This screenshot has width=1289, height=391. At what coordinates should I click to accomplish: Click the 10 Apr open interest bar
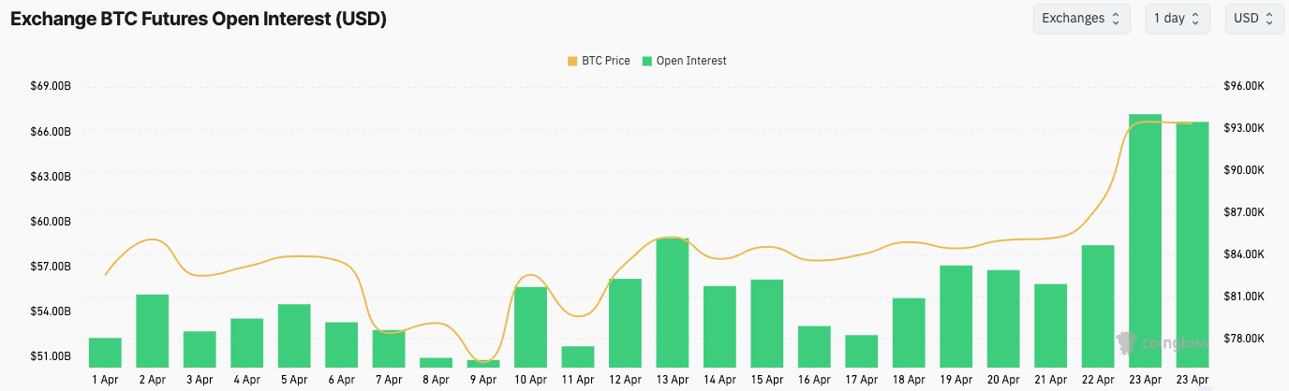[530, 327]
